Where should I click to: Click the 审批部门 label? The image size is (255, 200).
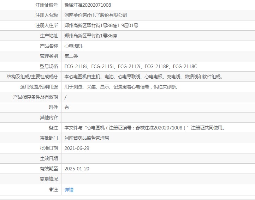point(49,138)
